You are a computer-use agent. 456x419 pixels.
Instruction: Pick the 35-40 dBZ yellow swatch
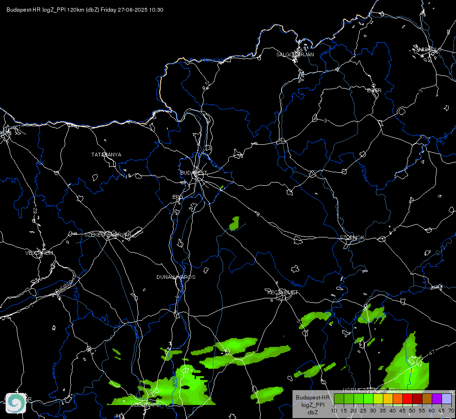(x=388, y=399)
